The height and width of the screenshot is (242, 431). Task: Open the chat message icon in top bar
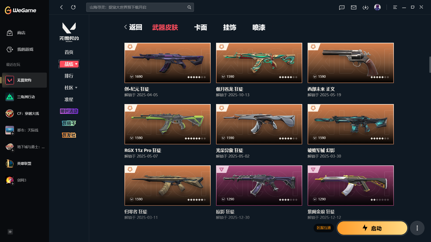(342, 7)
